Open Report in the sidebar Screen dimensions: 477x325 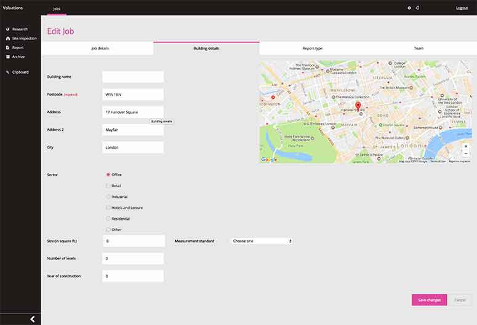pos(15,48)
